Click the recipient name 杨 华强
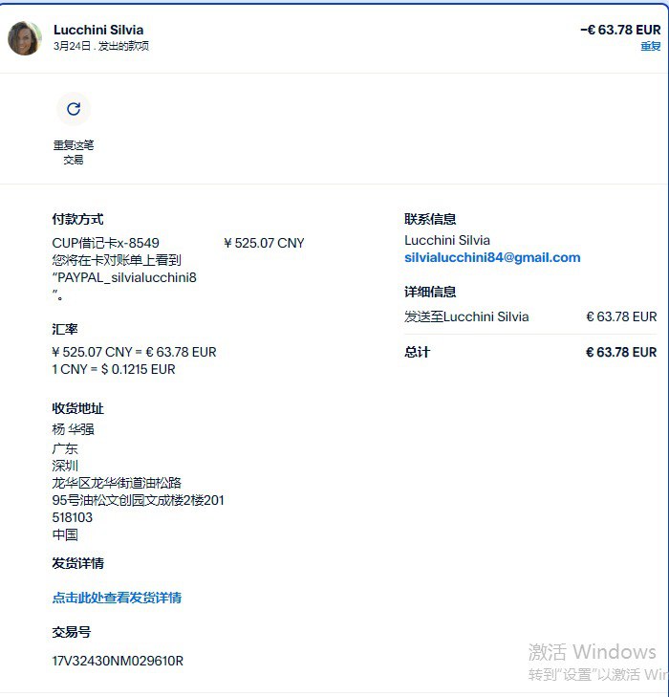Viewport: 669px width, 697px height. coord(74,429)
